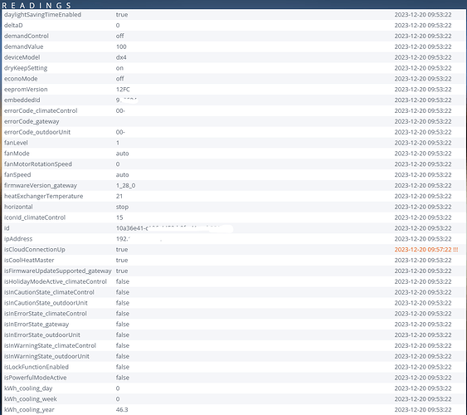Click the fanMotorRotationSpeed reading label
Screen dimensions: 467x415
[38, 164]
